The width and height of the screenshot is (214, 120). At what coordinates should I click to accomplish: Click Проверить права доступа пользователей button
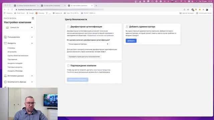pos(84,57)
